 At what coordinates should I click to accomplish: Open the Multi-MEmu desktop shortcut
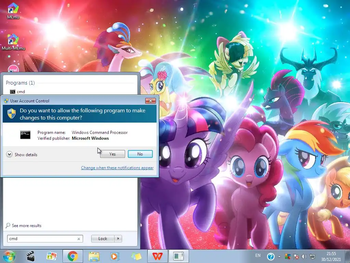pyautogui.click(x=13, y=42)
